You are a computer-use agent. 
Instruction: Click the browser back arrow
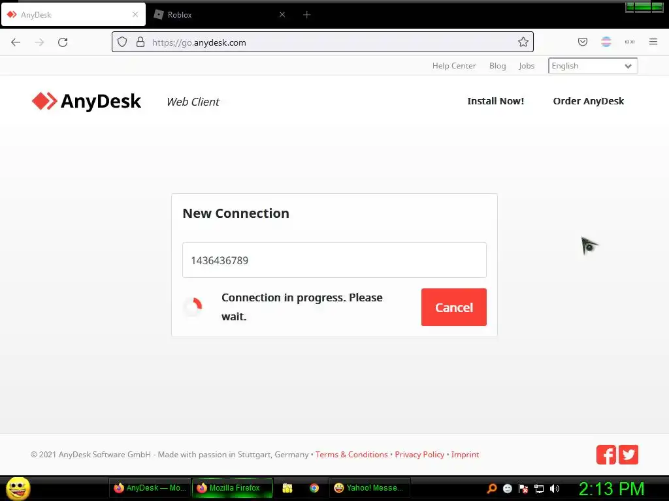(16, 42)
